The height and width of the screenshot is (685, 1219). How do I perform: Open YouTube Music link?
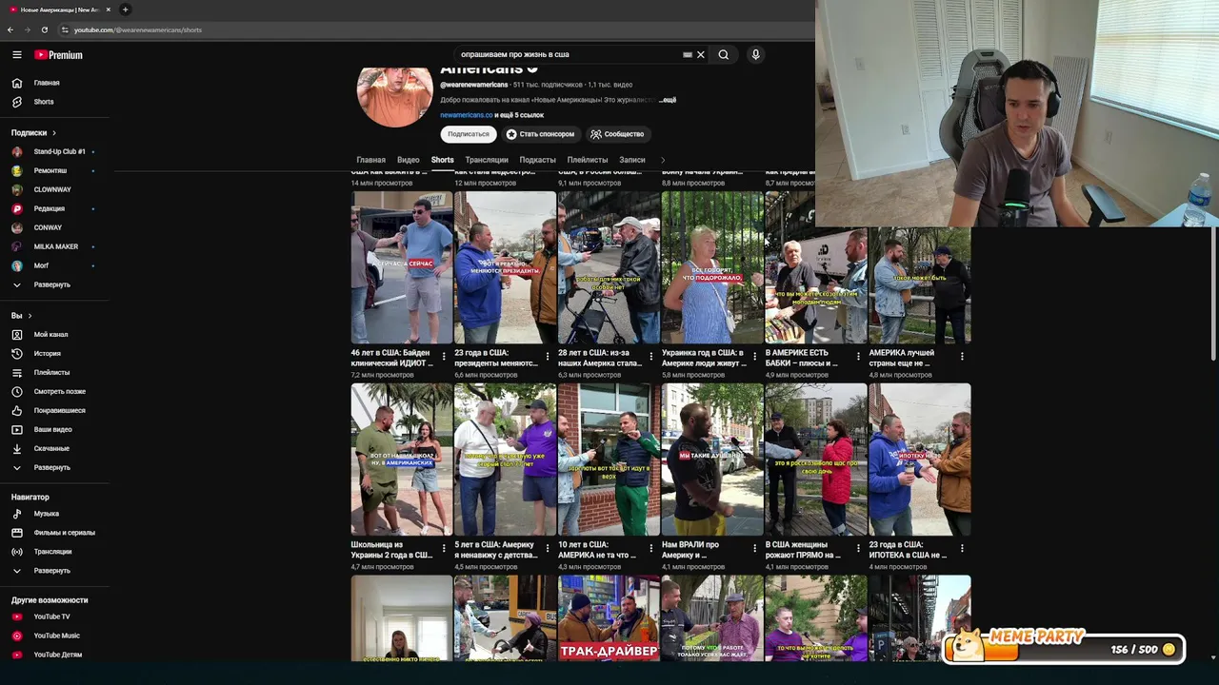click(x=56, y=636)
